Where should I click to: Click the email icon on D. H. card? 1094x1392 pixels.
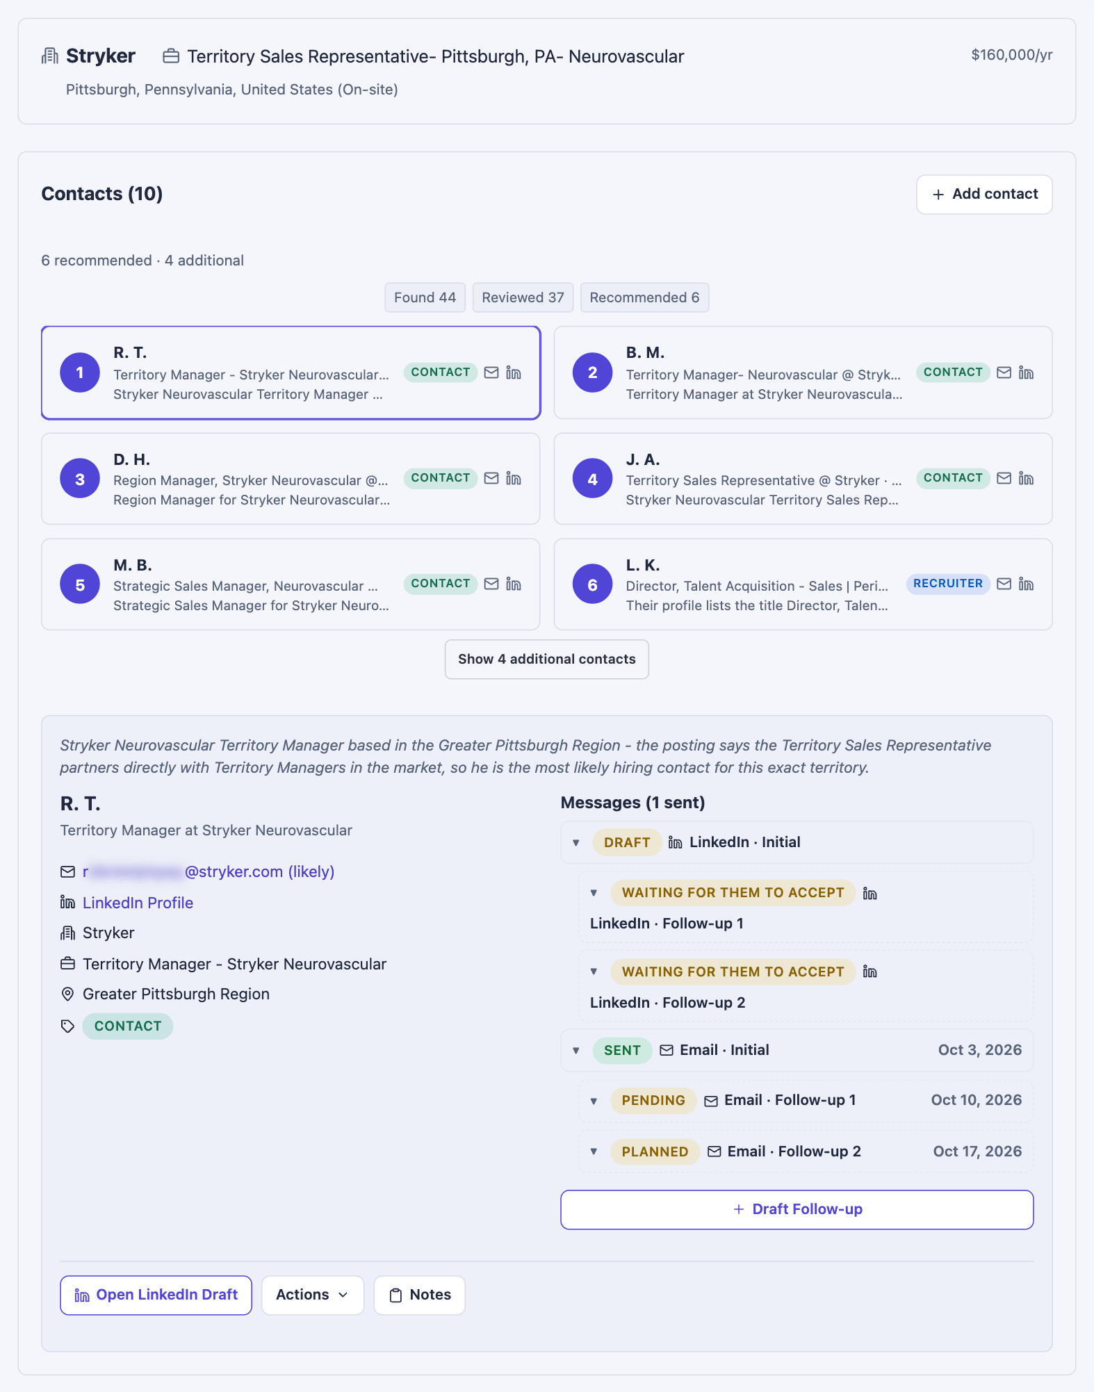491,478
